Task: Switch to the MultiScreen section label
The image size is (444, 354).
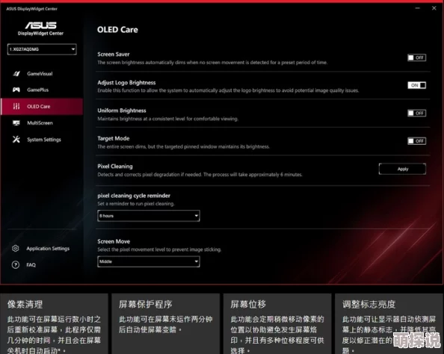Action: [x=40, y=122]
